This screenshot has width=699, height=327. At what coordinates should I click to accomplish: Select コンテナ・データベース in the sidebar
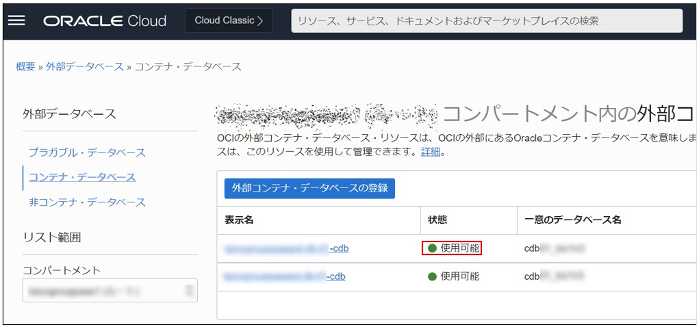82,177
